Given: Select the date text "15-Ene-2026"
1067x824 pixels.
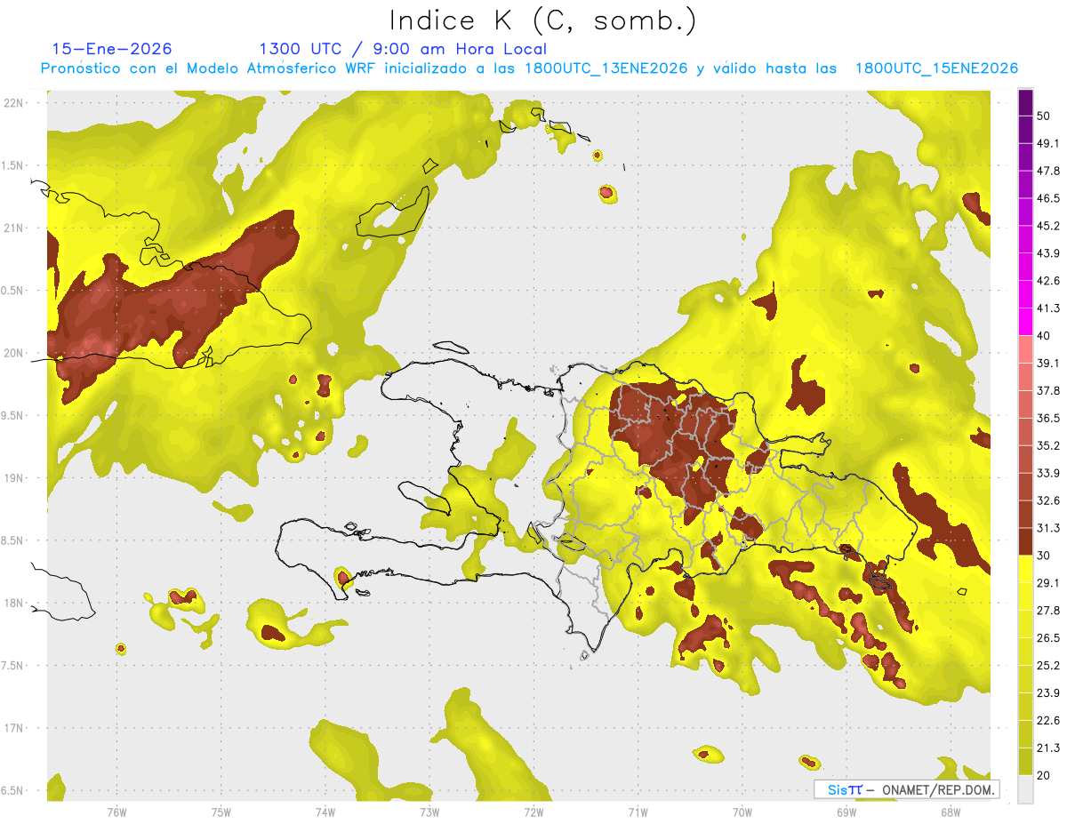Looking at the screenshot, I should [x=112, y=49].
